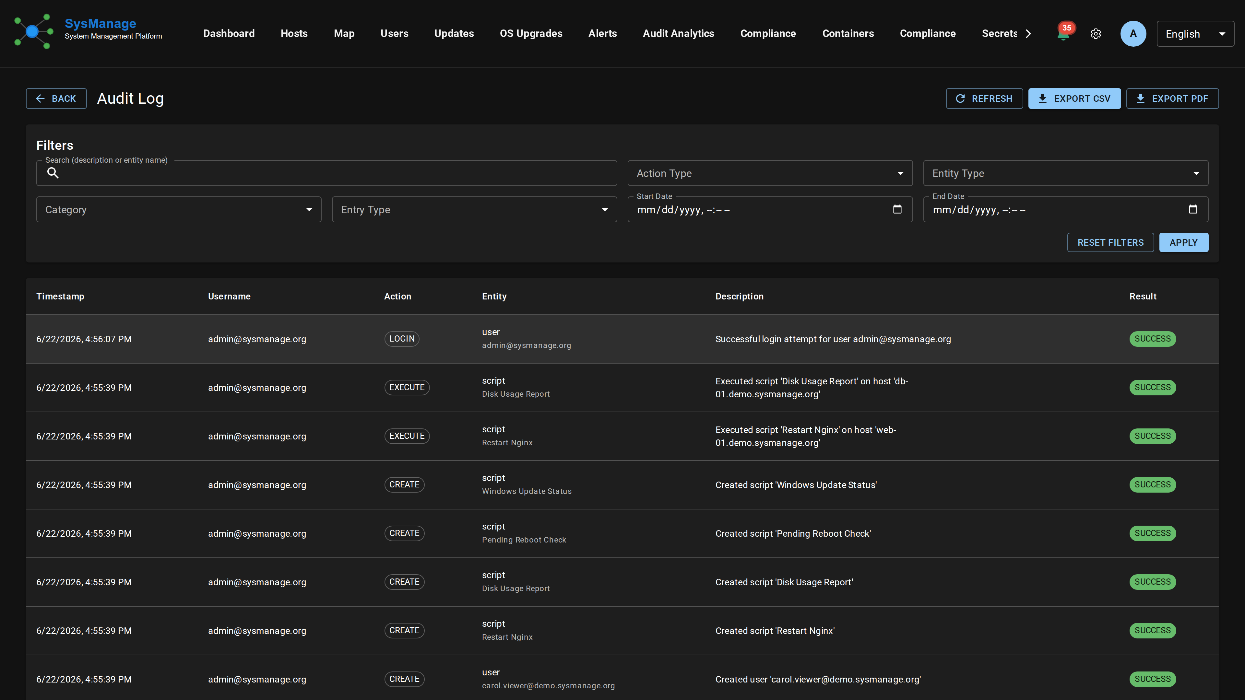Click the Timestamp column header
This screenshot has height=700, width=1245.
click(60, 296)
